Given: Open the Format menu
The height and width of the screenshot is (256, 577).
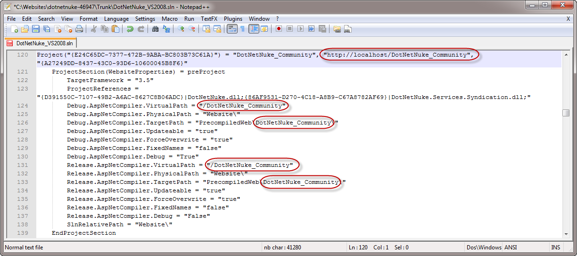Looking at the screenshot, I should (x=89, y=19).
